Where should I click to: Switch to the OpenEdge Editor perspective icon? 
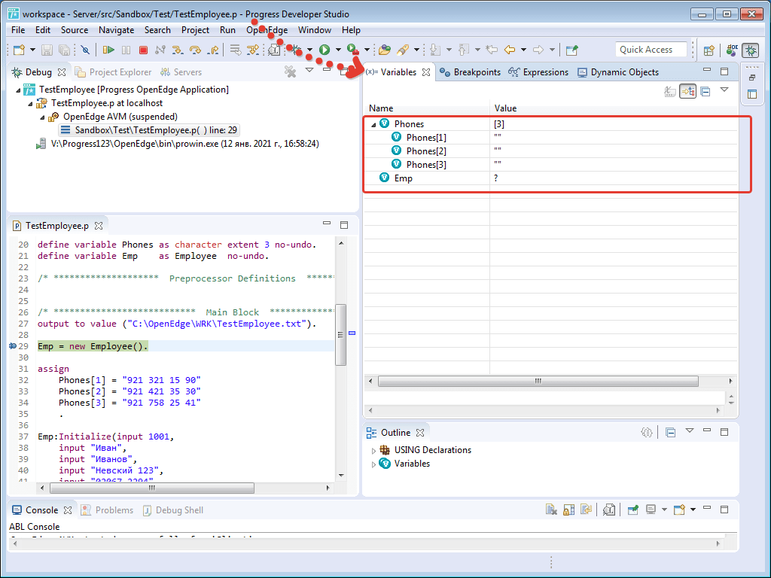tap(732, 50)
